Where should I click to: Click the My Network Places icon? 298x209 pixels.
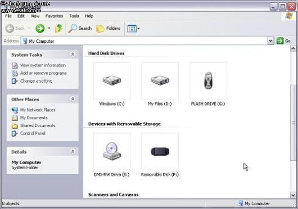[15, 110]
